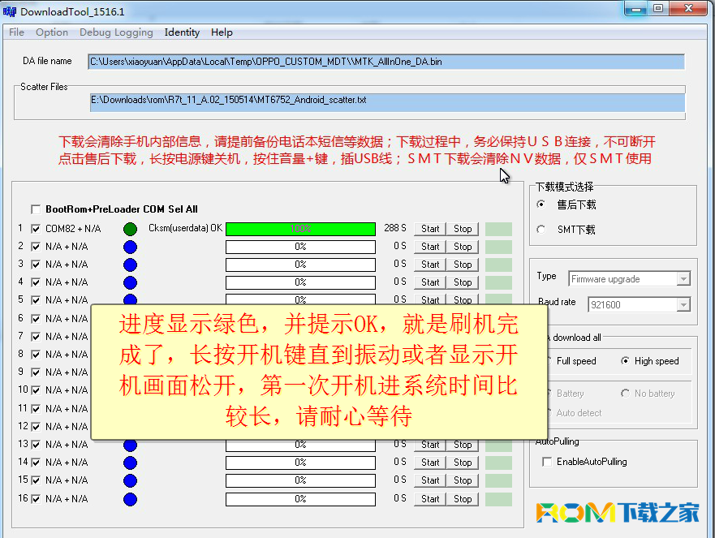Select the High speed option
This screenshot has height=538, width=715.
(625, 360)
